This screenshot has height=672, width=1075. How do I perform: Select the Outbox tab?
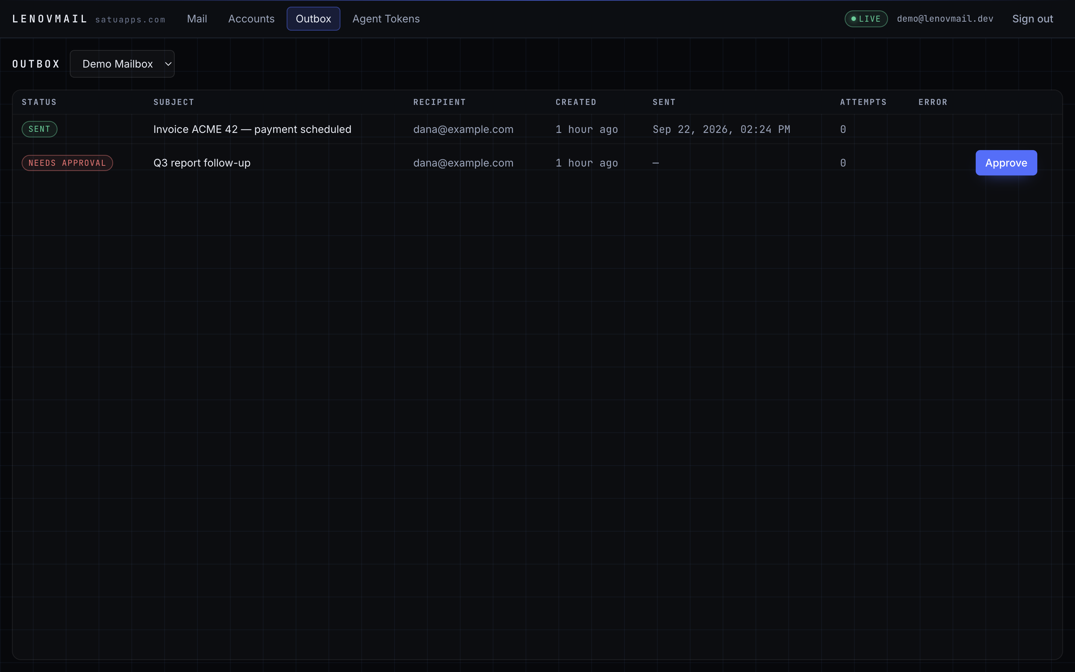313,19
